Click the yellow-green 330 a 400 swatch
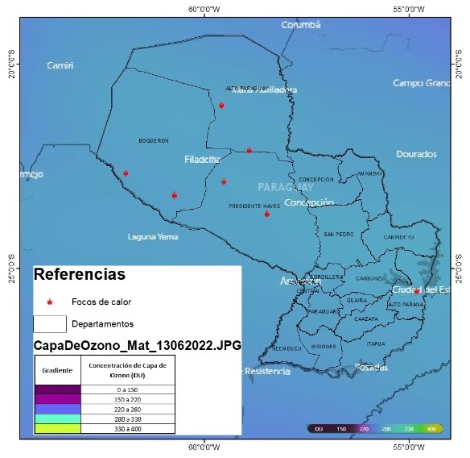 click(58, 428)
